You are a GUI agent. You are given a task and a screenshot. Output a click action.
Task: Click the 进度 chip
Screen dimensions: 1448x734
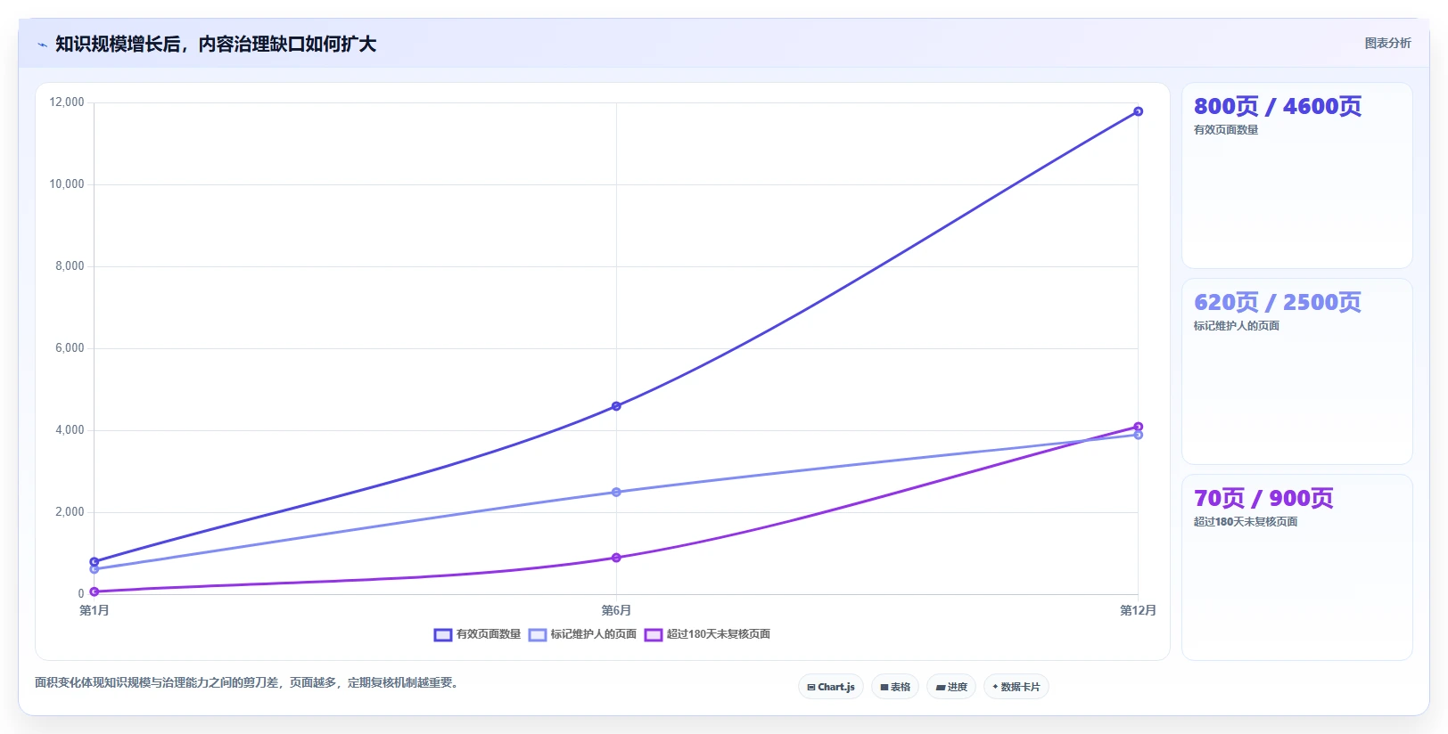[951, 687]
